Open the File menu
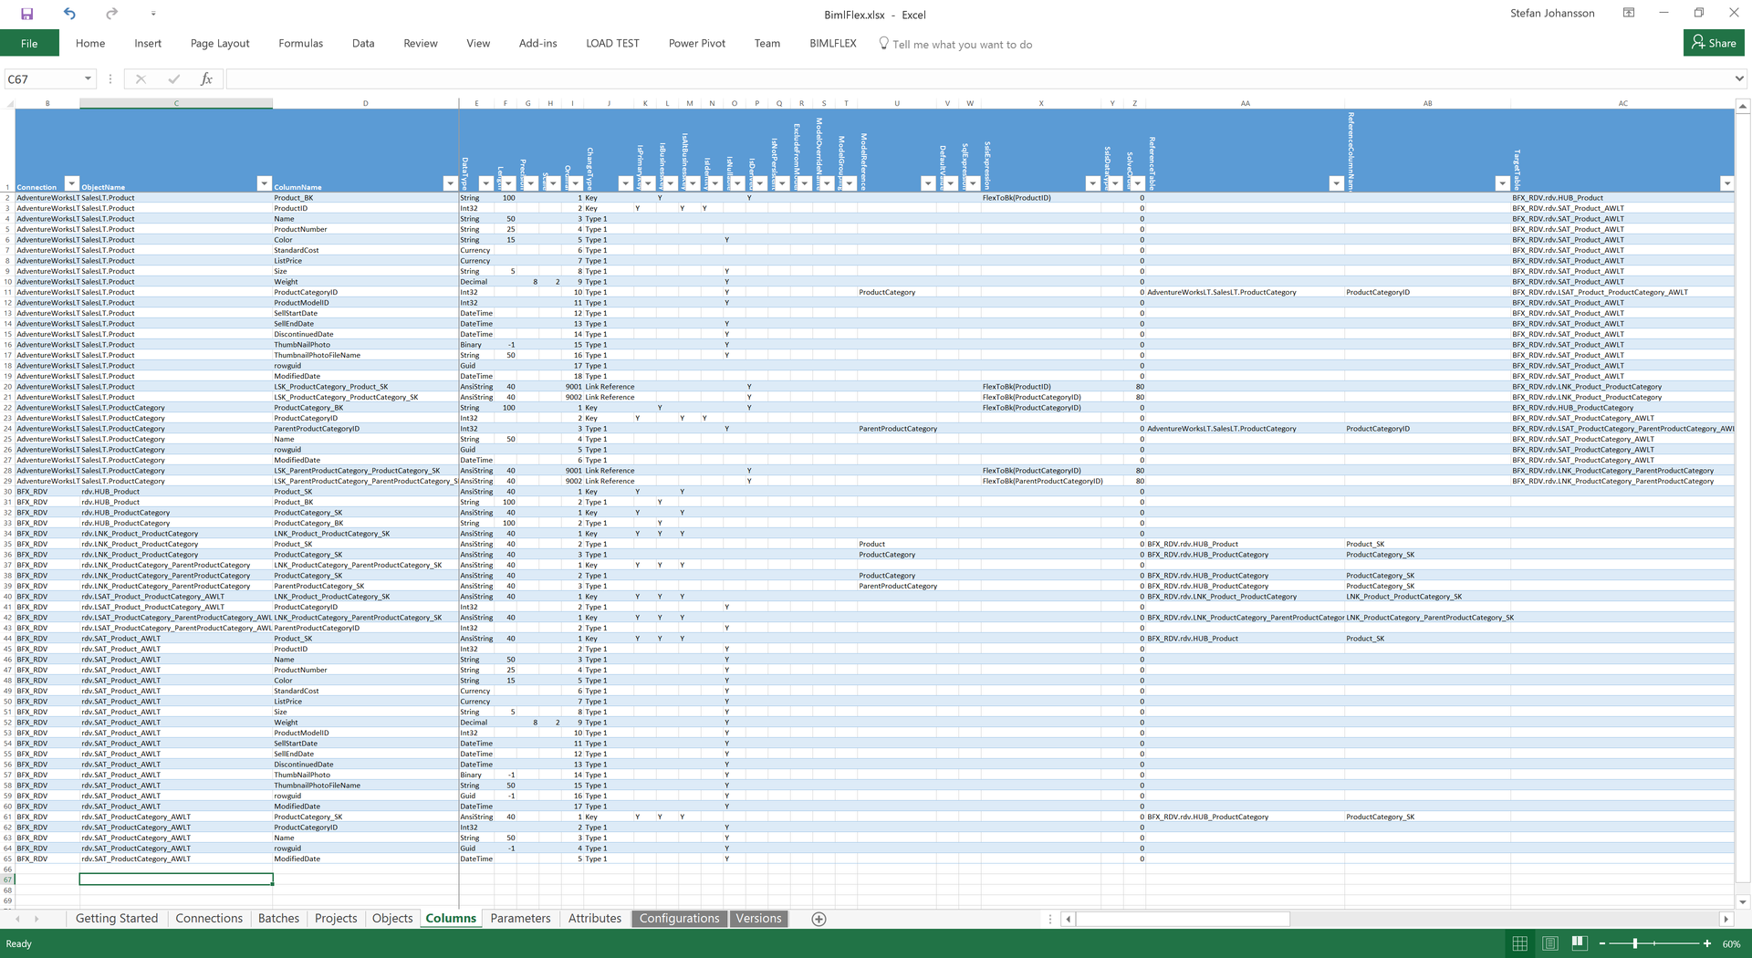Image resolution: width=1752 pixels, height=958 pixels. [x=29, y=43]
